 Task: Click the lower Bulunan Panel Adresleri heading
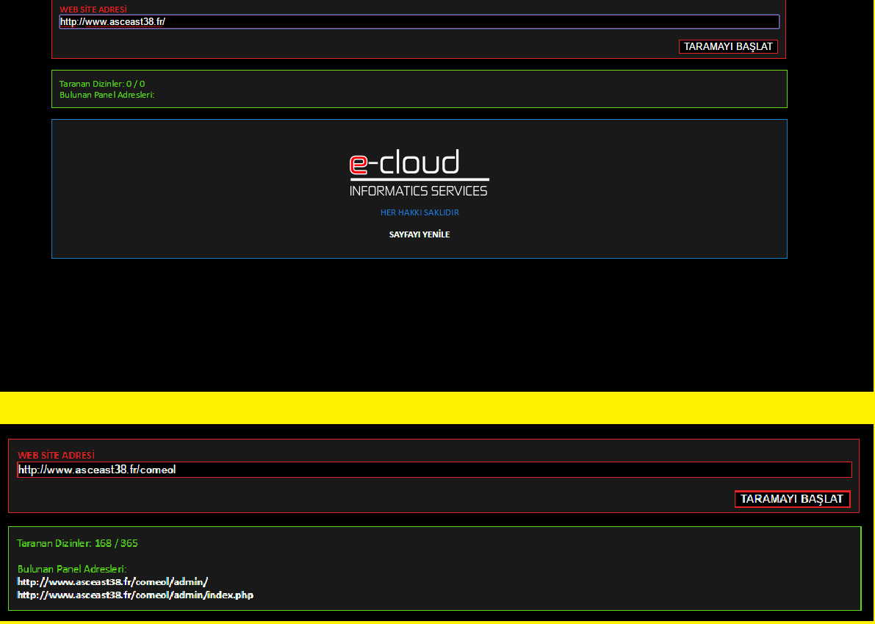tap(72, 570)
